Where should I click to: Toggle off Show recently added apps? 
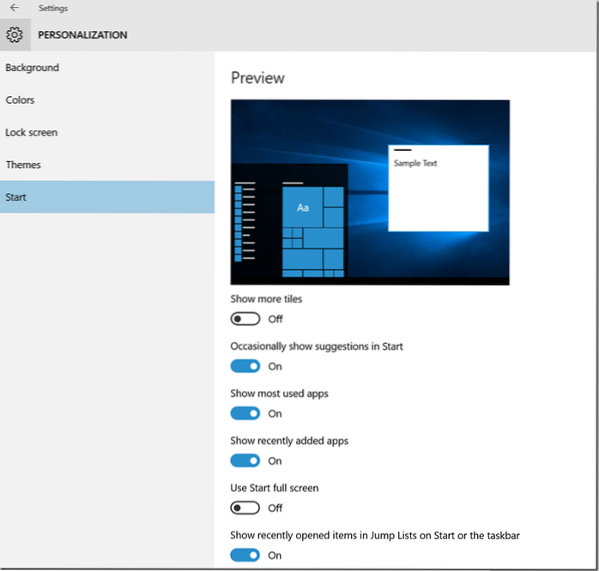245,460
